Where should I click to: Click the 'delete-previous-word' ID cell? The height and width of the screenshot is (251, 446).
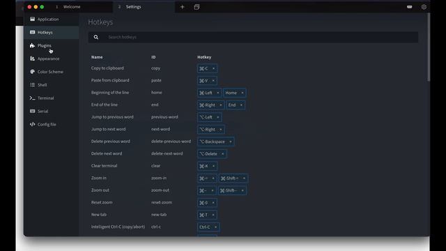[171, 142]
